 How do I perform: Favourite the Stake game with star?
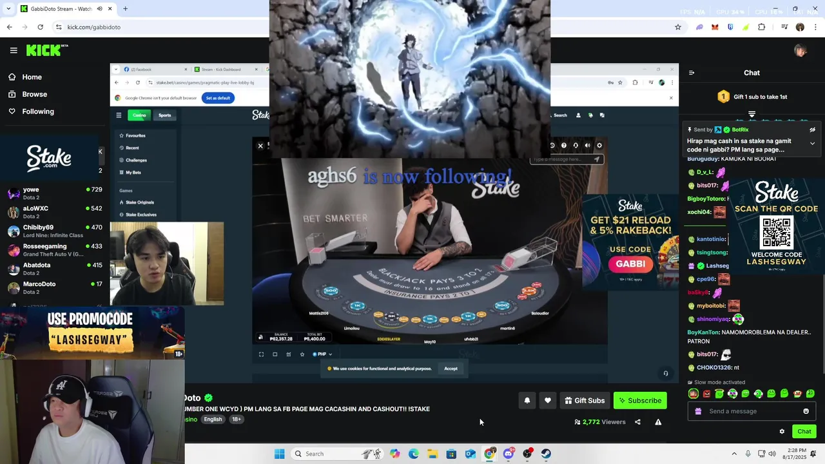tap(302, 354)
